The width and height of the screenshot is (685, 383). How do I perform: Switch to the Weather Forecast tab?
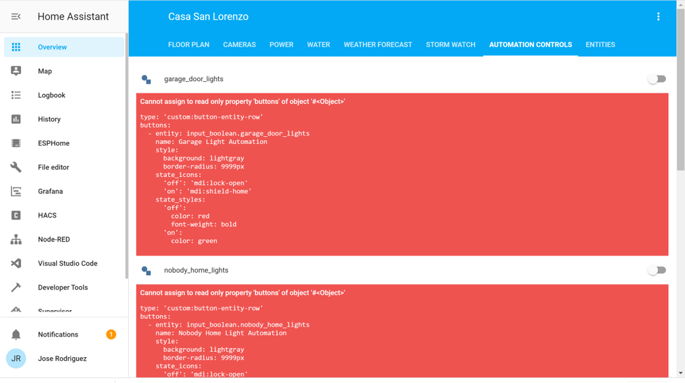pyautogui.click(x=377, y=44)
